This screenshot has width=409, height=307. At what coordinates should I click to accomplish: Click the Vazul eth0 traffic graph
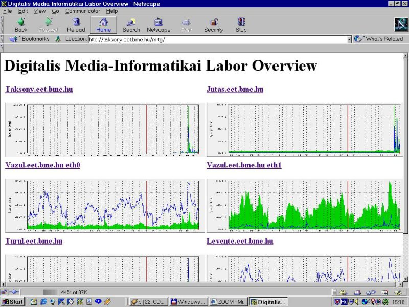(103, 204)
